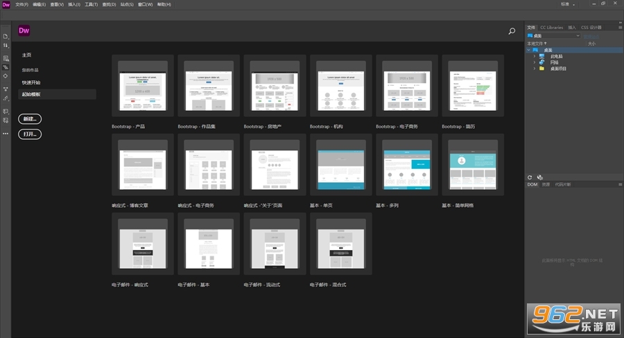This screenshot has width=624, height=338.
Task: Open the Bootstrap - 房地产 template thumbnail
Action: tap(275, 85)
